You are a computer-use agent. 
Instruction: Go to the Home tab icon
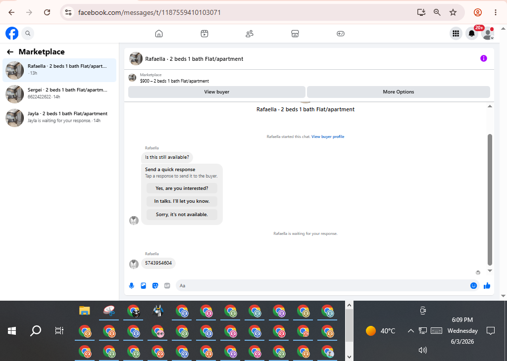pyautogui.click(x=159, y=34)
